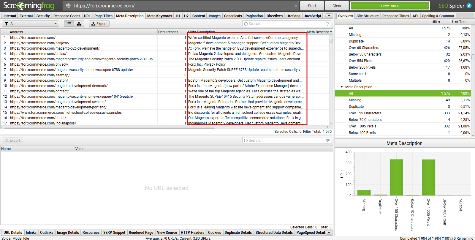This screenshot has height=240, width=475.
Task: Click the Clear button
Action: pyautogui.click(x=337, y=6)
